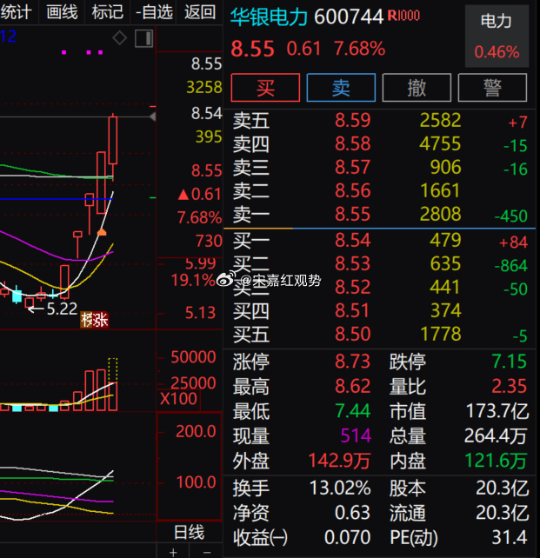Remove stock via -自选 menu
540x558 pixels.
pos(154,12)
